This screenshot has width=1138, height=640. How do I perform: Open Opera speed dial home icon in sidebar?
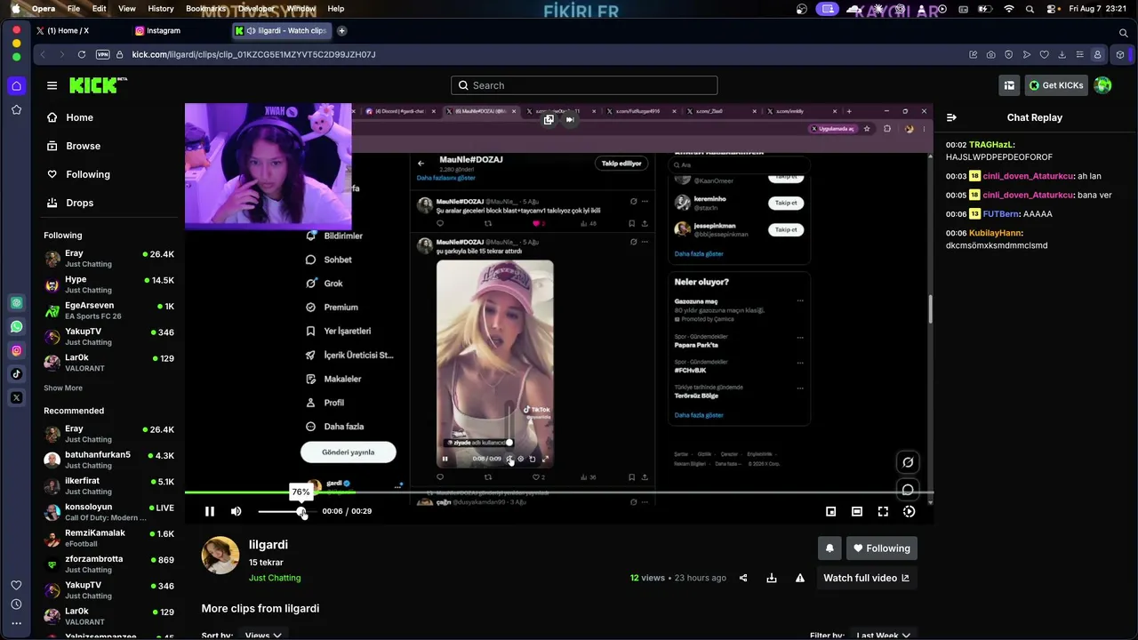tap(16, 86)
